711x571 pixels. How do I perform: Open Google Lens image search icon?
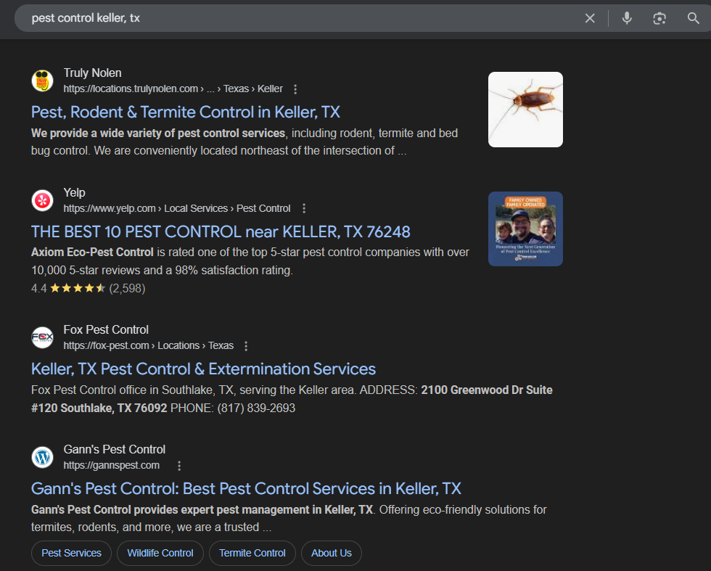tap(659, 18)
